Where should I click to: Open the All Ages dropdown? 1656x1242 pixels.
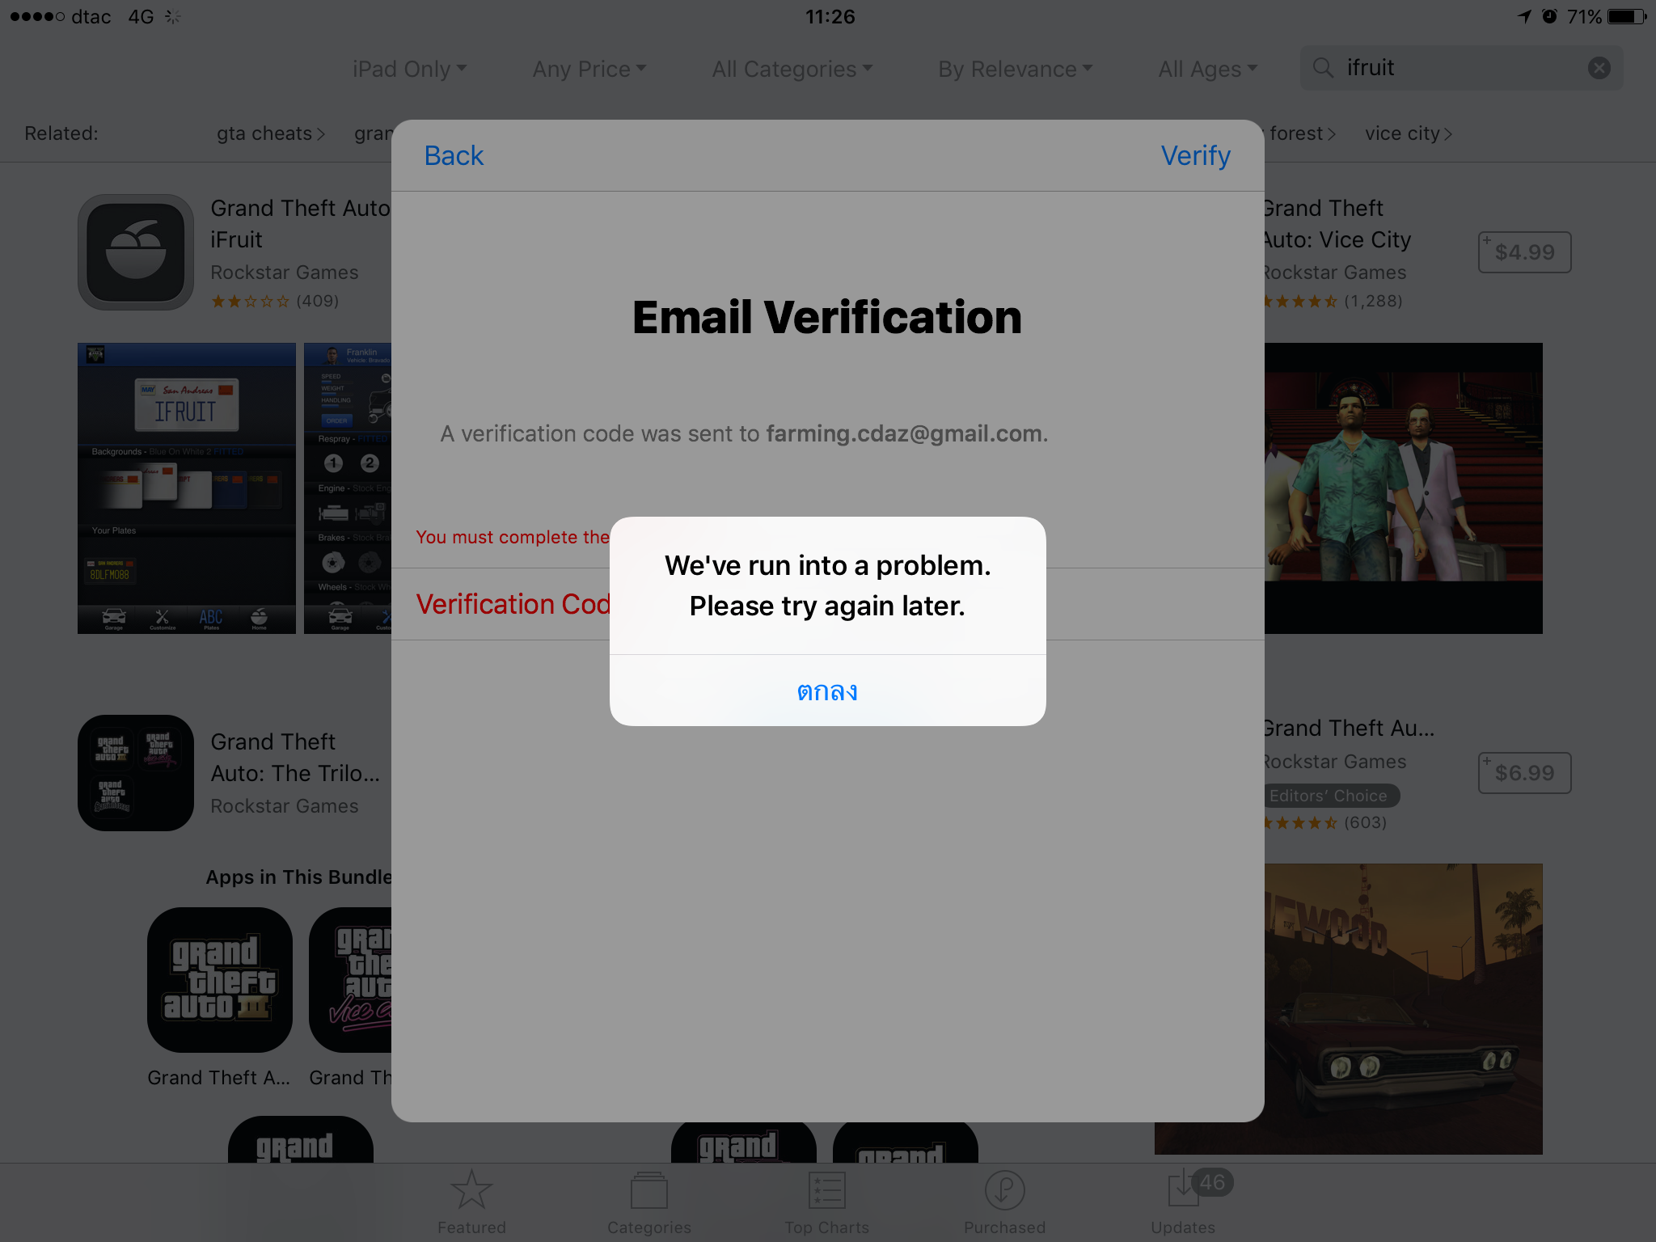(x=1208, y=69)
